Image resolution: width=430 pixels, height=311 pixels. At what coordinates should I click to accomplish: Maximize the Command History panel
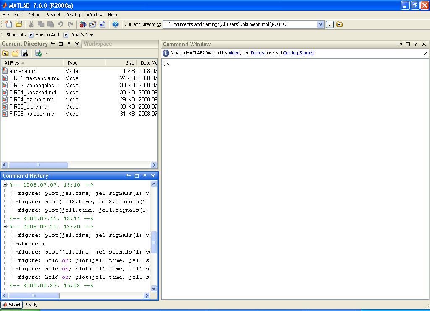(x=136, y=176)
